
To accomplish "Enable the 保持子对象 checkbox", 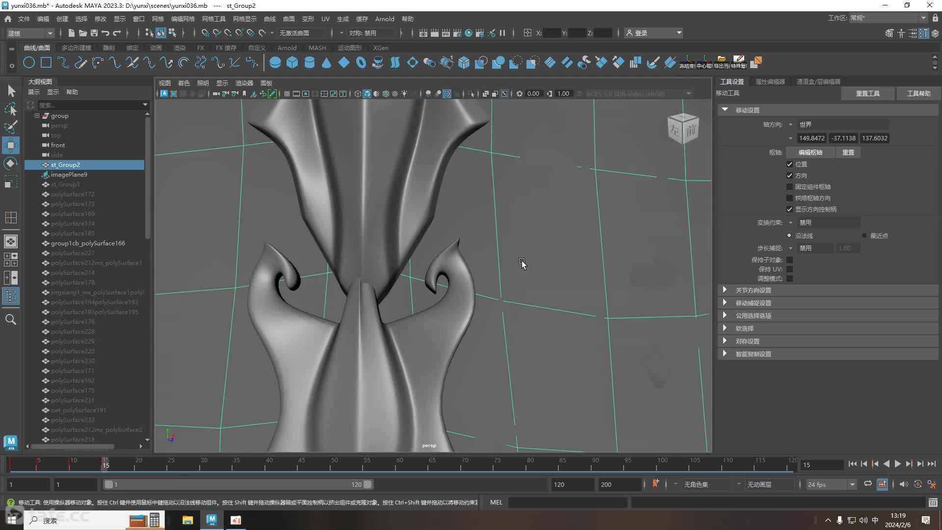I will 789,260.
